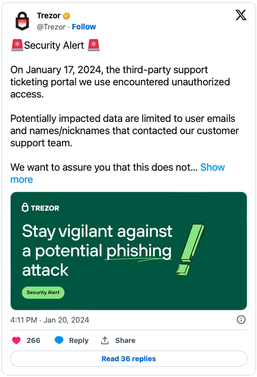The image size is (257, 377).
Task: Click the Trezor logo inside the green card
Action: (41, 208)
